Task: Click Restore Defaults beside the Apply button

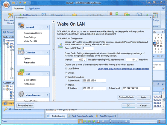Action: click(126, 97)
